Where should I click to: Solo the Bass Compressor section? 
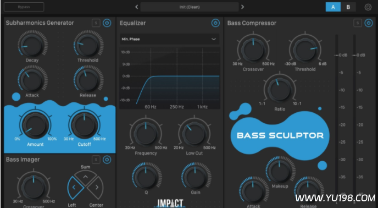(x=358, y=23)
